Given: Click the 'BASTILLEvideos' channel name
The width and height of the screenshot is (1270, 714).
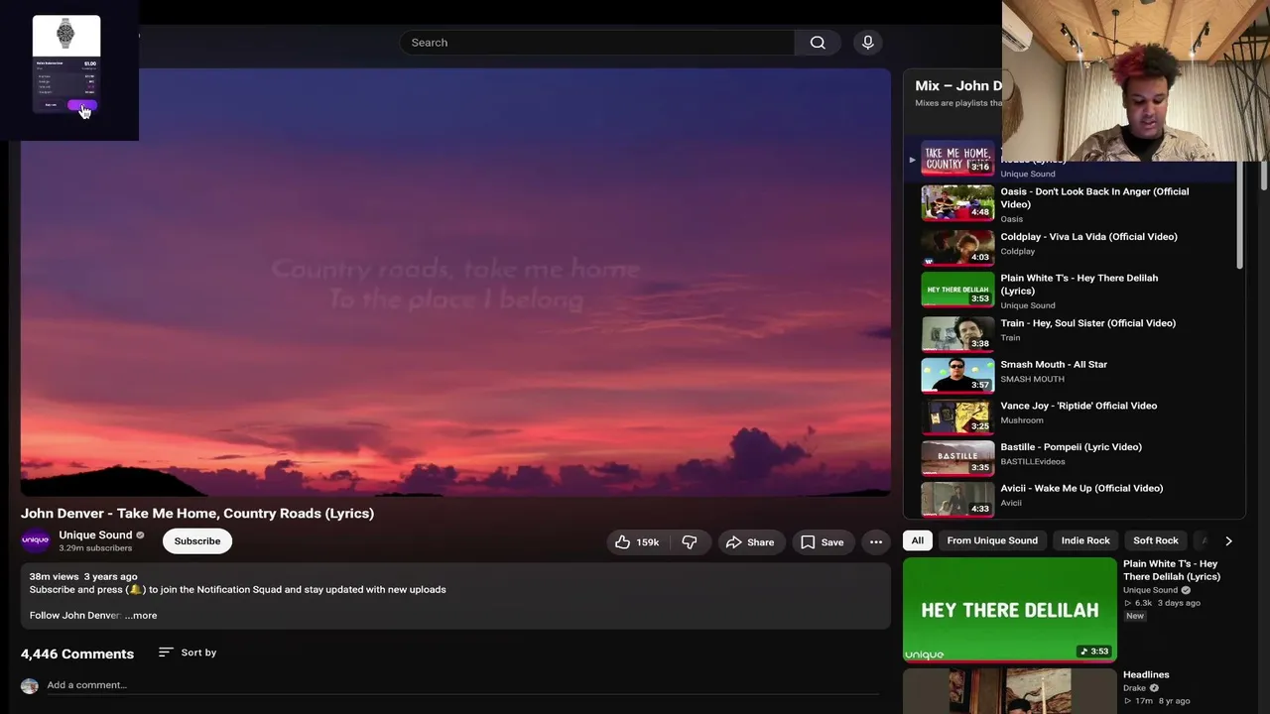Looking at the screenshot, I should (1033, 462).
